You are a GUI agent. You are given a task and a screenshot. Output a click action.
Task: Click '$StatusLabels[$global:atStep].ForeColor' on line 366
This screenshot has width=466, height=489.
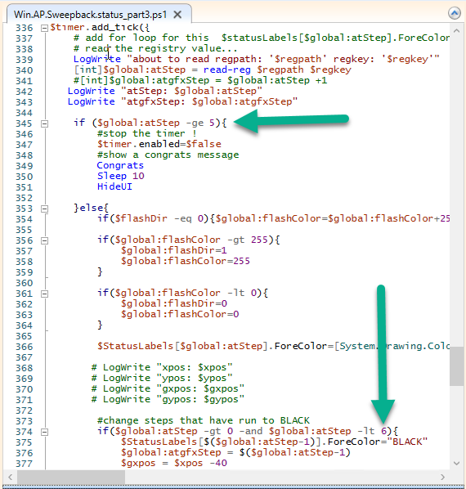212,346
